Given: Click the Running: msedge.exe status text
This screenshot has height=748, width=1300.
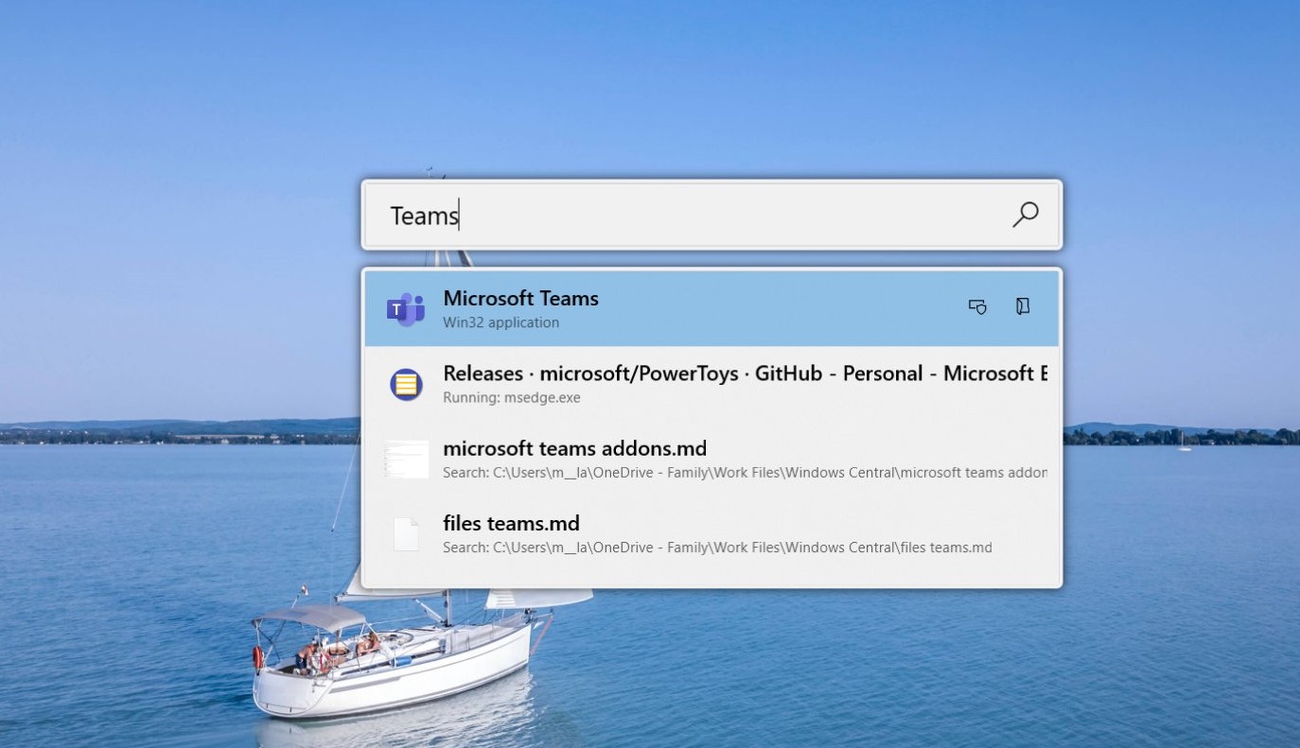Looking at the screenshot, I should (511, 397).
